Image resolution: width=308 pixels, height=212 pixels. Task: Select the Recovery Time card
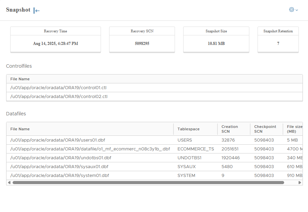(56, 39)
